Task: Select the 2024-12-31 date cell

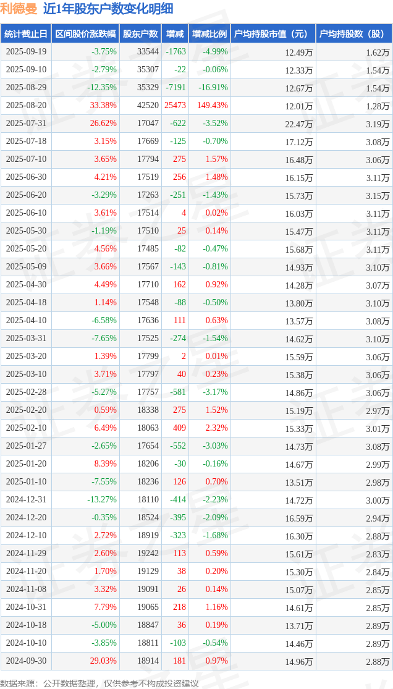Action: pyautogui.click(x=26, y=500)
